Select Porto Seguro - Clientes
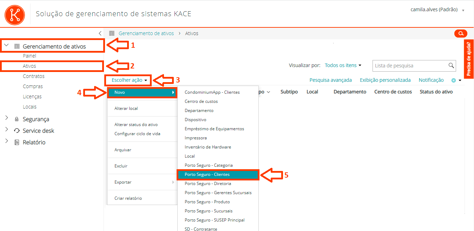The height and width of the screenshot is (231, 474). click(218, 174)
